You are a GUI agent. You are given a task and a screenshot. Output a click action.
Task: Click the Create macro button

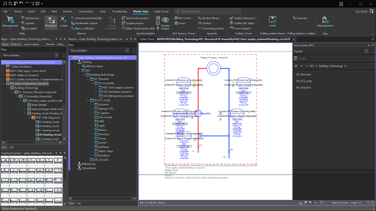(64, 22)
